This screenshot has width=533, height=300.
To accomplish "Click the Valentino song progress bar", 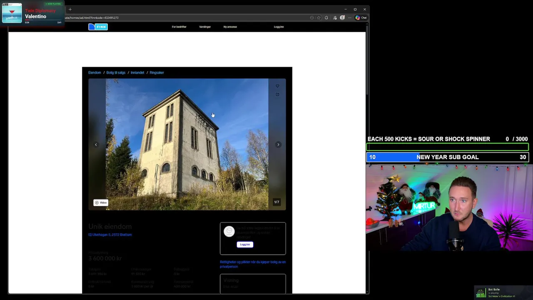I will coord(43,20).
